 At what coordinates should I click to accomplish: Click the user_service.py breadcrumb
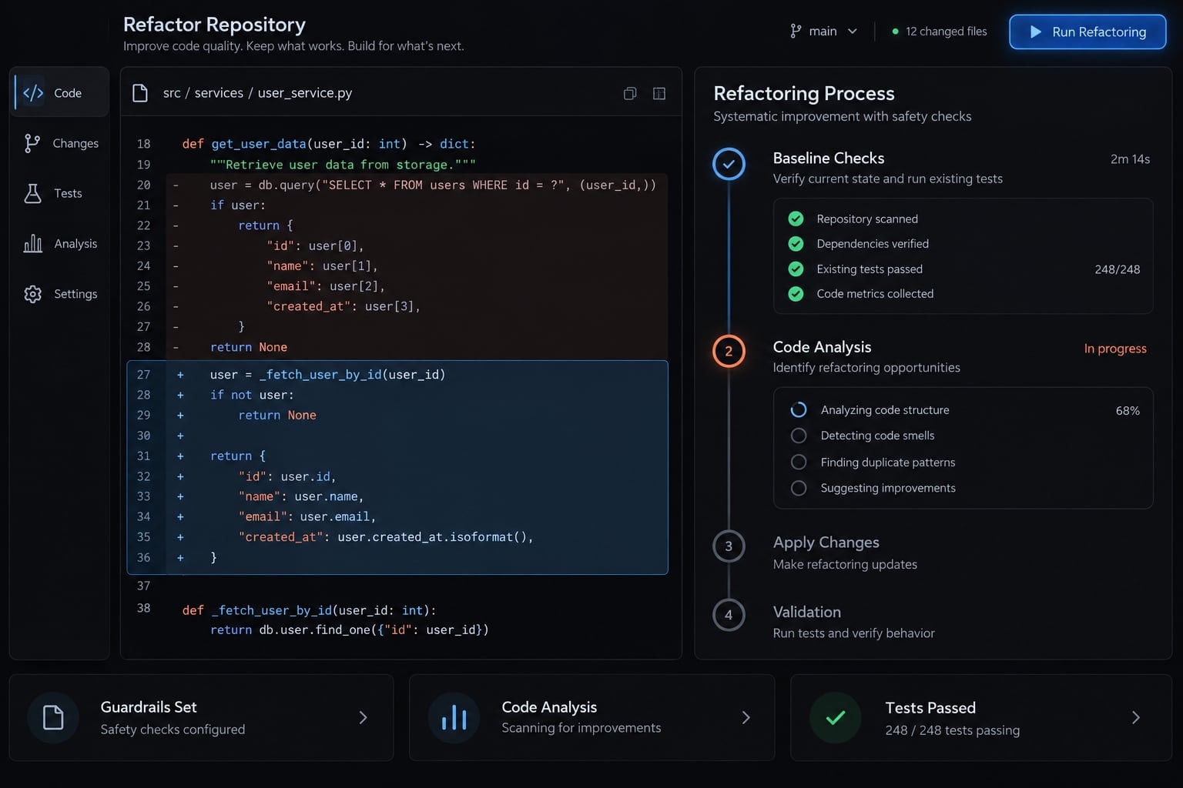coord(305,93)
